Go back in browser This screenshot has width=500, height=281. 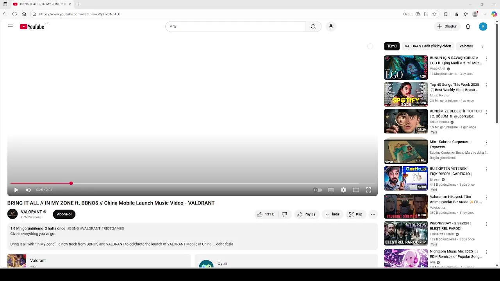[x=5, y=14]
